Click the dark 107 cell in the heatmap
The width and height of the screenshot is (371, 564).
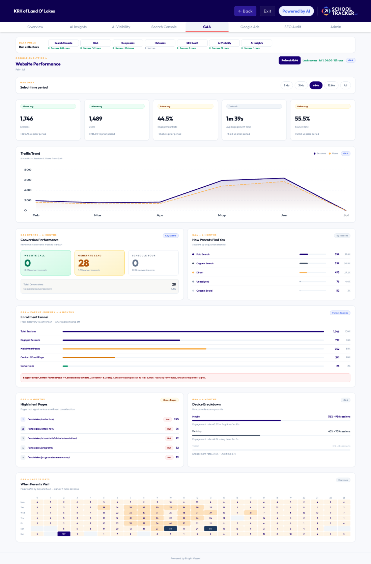tap(64, 534)
